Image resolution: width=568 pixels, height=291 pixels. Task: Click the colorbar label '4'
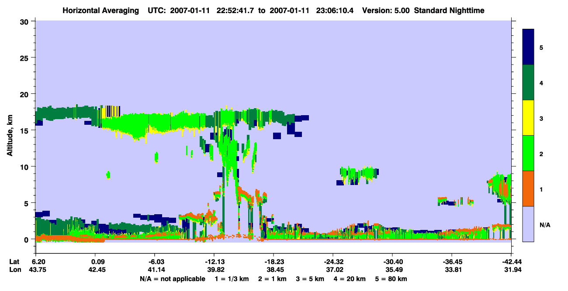pyautogui.click(x=541, y=82)
